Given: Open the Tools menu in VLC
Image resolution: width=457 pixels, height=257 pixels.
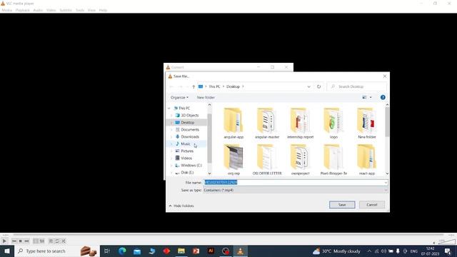Looking at the screenshot, I should coord(80,10).
